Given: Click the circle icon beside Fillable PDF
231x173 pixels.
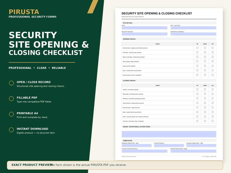Looking at the screenshot, I should [11, 99].
